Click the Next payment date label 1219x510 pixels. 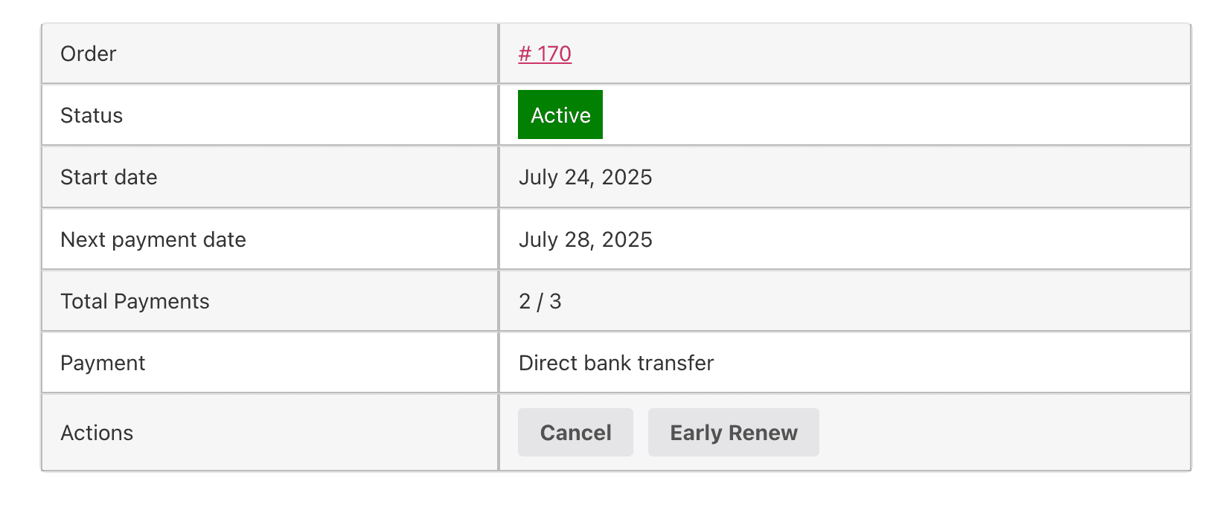click(153, 239)
